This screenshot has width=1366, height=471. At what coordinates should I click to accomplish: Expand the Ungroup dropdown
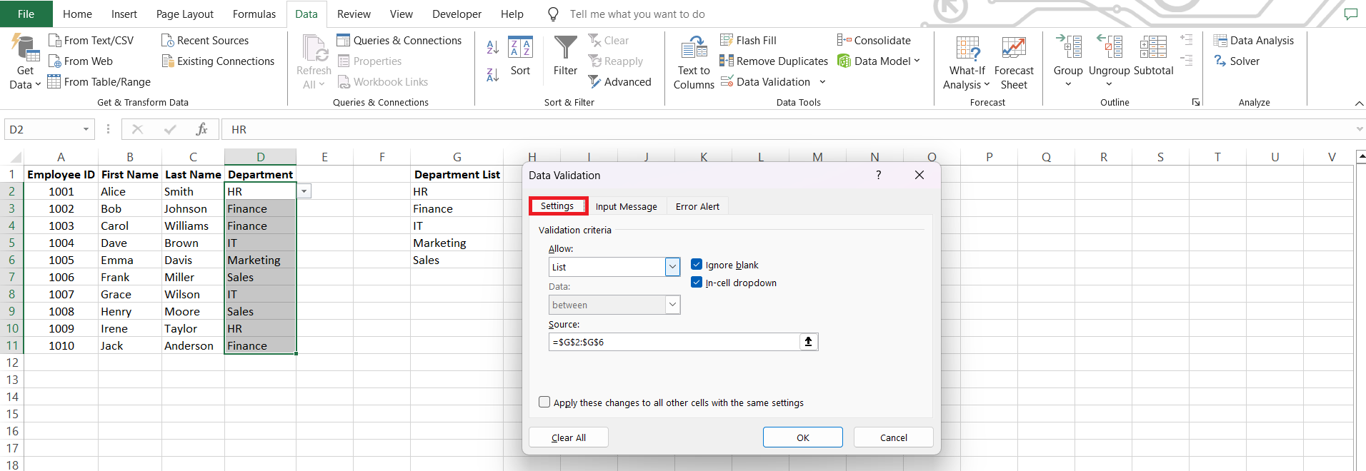(x=1110, y=84)
